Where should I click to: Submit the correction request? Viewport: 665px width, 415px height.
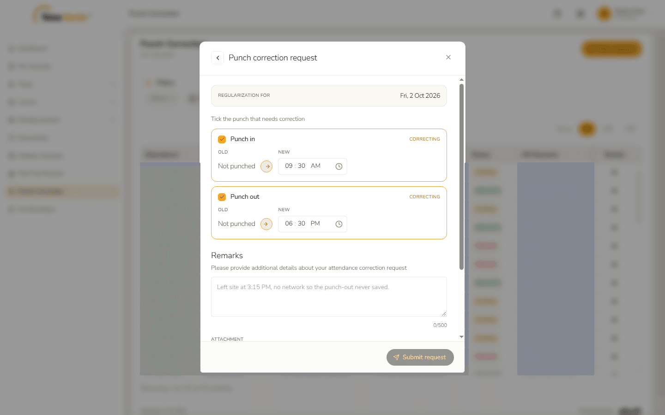pos(420,357)
